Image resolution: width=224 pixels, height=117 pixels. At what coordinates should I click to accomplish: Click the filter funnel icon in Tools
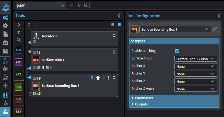tap(19, 33)
